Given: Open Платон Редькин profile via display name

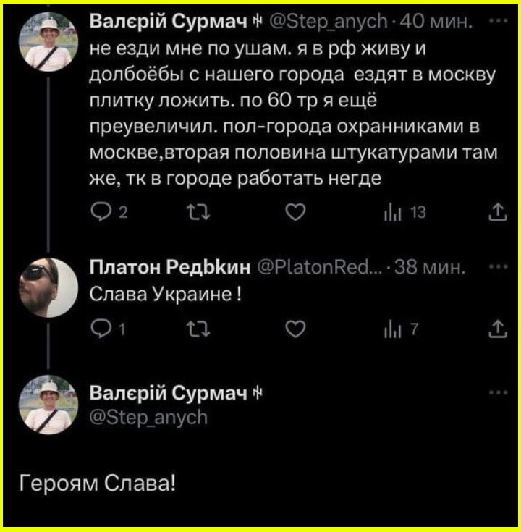Looking at the screenshot, I should pos(170,267).
